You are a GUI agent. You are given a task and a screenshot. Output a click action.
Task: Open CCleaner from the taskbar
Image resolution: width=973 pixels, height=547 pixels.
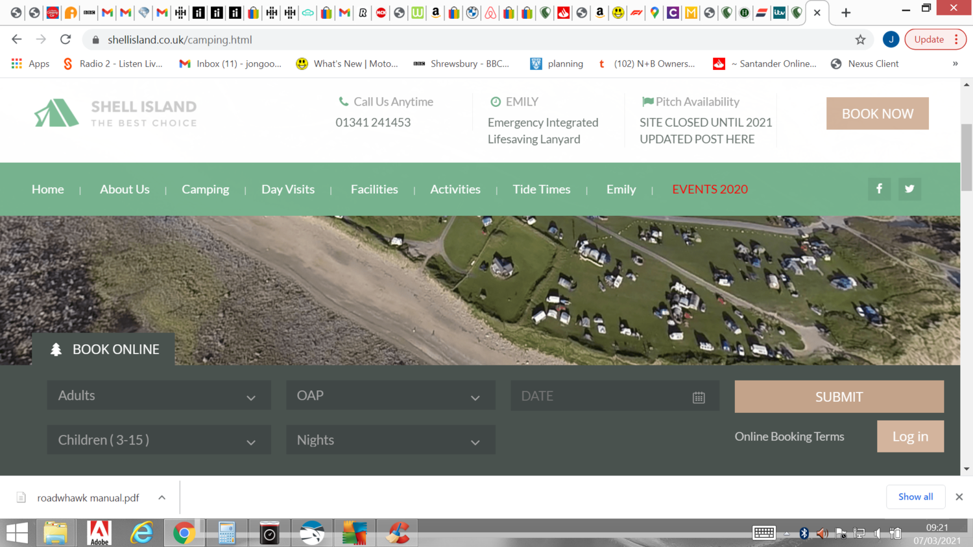[x=397, y=533]
